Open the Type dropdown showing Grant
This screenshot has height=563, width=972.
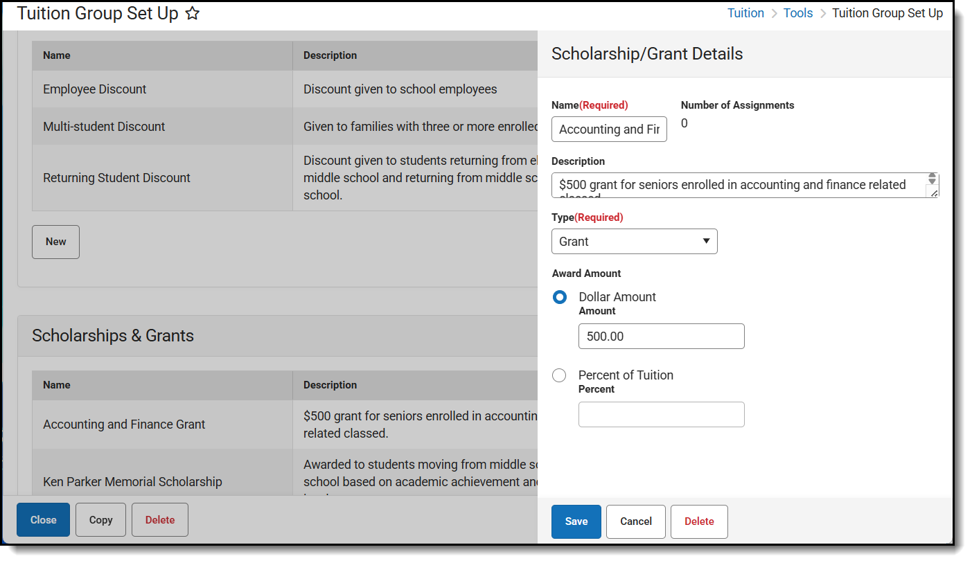click(x=634, y=242)
